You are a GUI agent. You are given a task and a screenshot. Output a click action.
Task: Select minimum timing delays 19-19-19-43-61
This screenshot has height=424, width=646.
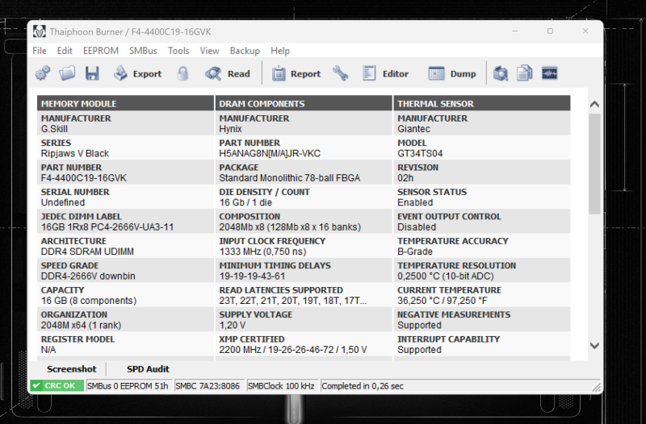point(252,276)
